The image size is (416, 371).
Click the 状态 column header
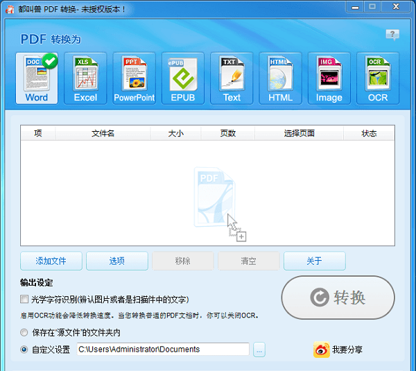(x=369, y=133)
